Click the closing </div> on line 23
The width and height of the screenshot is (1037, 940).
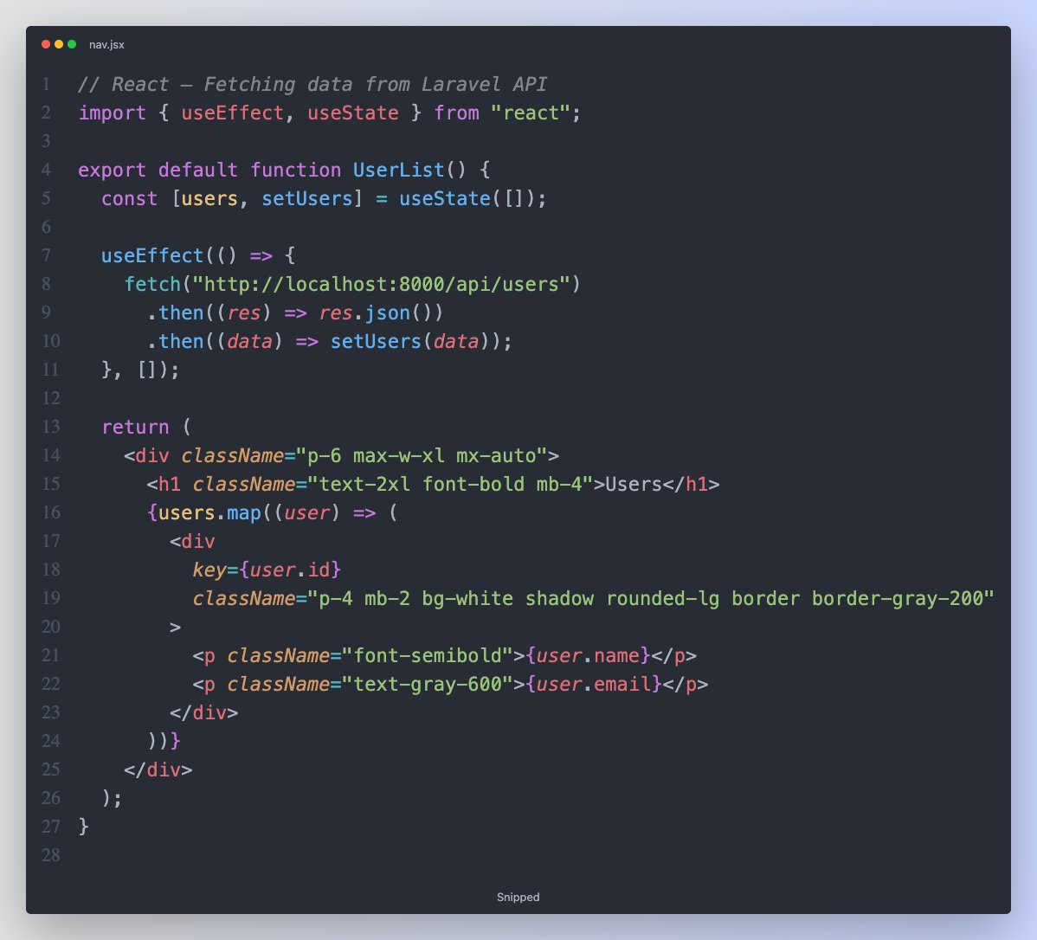203,712
